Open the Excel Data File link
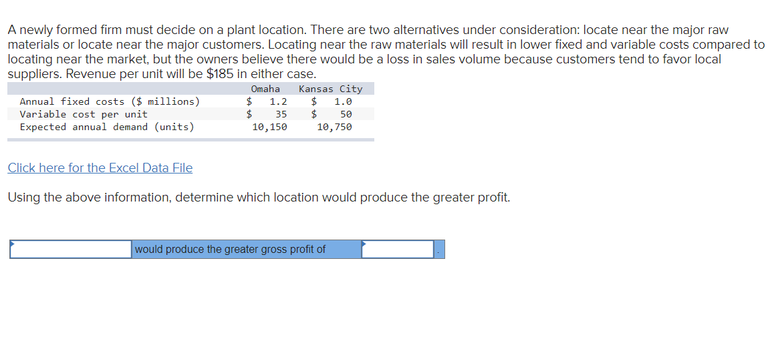 (100, 167)
